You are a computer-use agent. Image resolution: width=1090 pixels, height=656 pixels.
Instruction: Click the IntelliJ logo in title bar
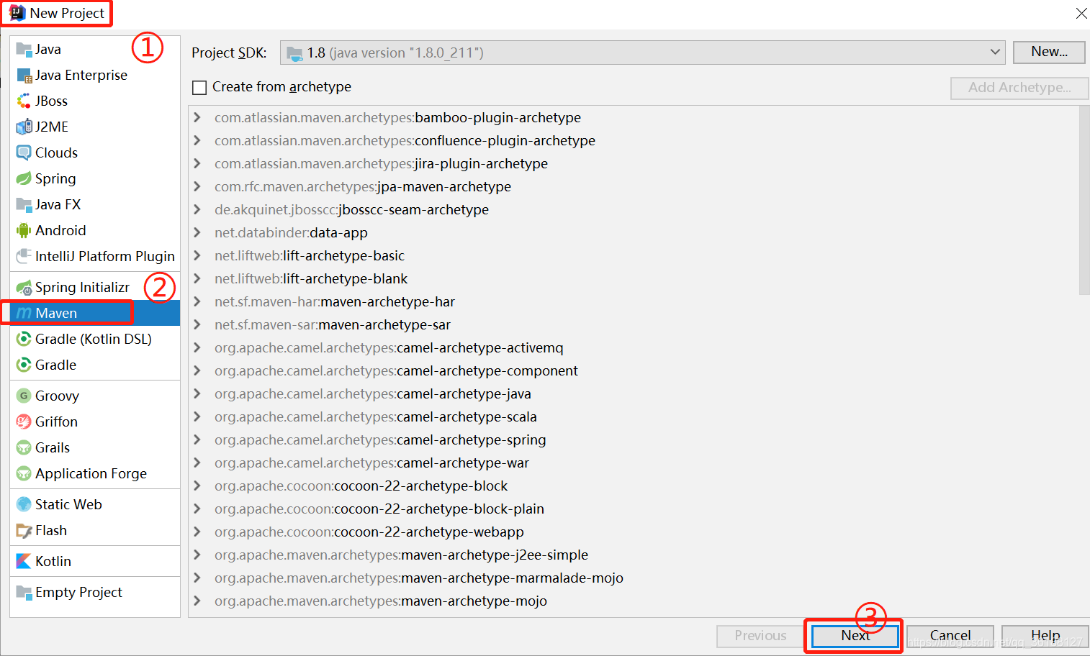point(17,13)
